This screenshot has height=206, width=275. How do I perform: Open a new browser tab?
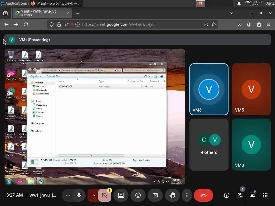tap(78, 13)
